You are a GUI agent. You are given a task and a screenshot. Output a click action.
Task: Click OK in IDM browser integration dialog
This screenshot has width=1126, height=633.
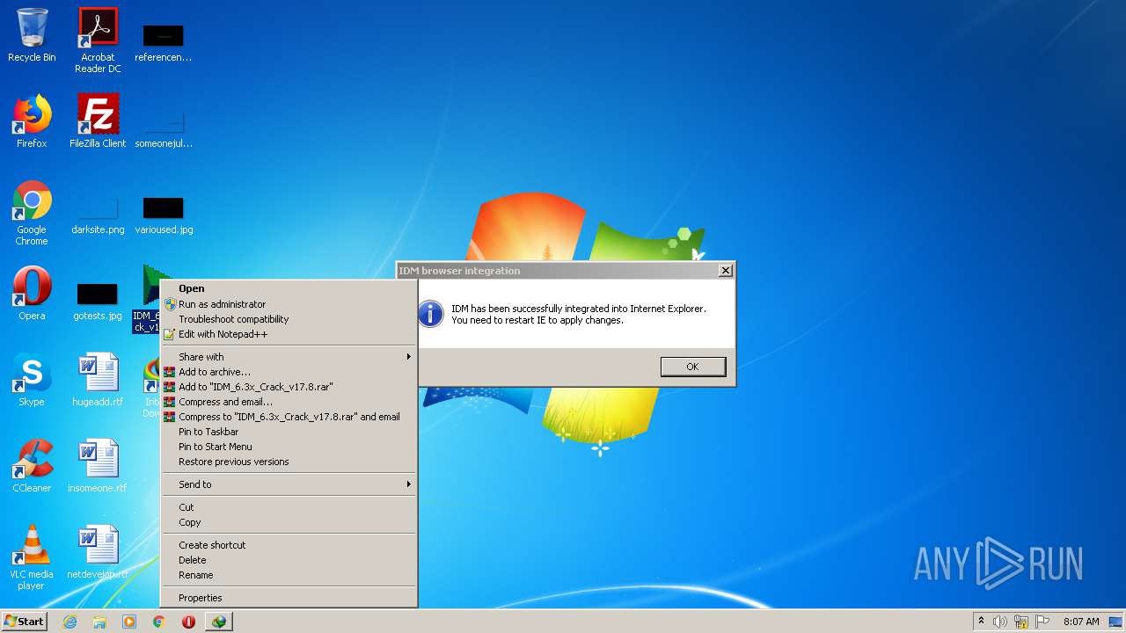click(693, 367)
